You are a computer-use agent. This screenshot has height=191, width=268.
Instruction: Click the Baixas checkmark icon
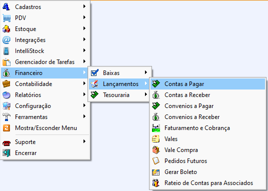click(x=94, y=73)
